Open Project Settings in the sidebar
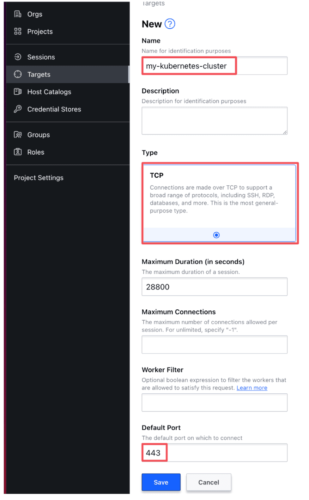Screen dimensions: 309x500 pyautogui.click(x=39, y=178)
